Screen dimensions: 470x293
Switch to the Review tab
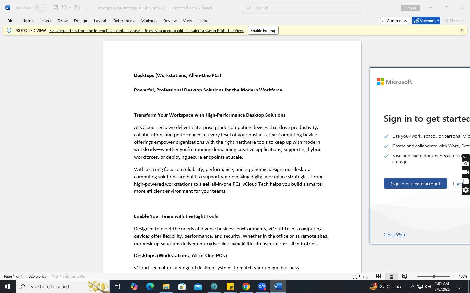[170, 21]
